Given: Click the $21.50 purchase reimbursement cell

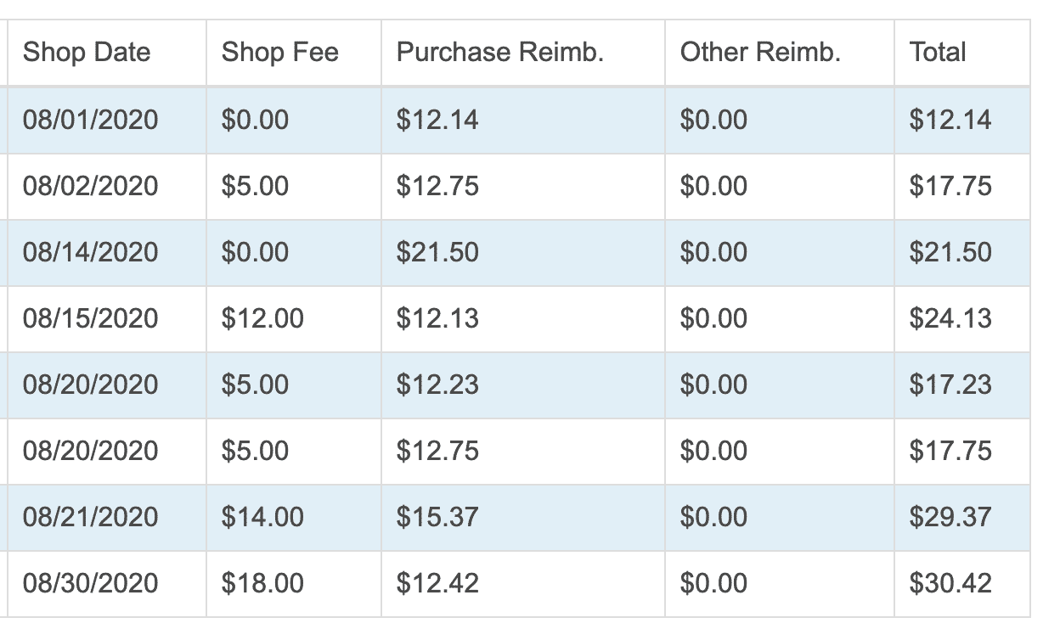Looking at the screenshot, I should pyautogui.click(x=523, y=253).
